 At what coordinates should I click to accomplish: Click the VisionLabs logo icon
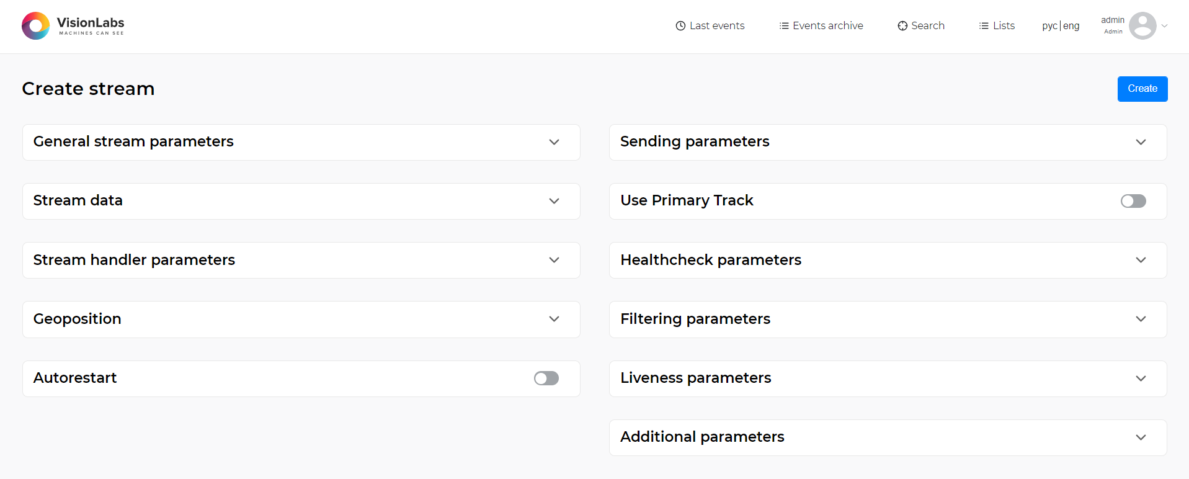35,26
